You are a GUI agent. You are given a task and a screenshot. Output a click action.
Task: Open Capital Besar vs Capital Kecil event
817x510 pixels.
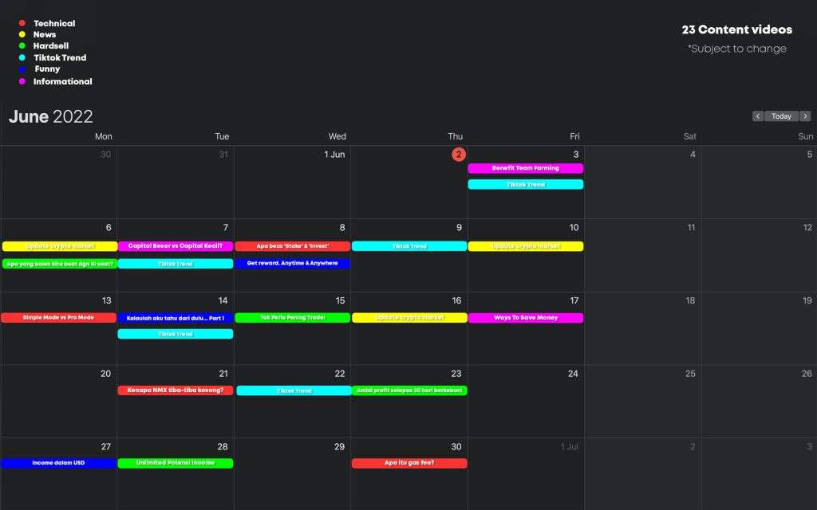pos(176,246)
